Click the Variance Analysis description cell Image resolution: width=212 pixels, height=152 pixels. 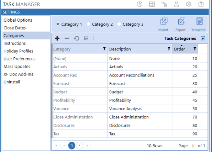[x=140, y=109]
